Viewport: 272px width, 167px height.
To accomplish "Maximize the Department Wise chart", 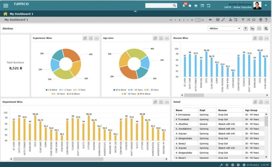I will point(161,102).
